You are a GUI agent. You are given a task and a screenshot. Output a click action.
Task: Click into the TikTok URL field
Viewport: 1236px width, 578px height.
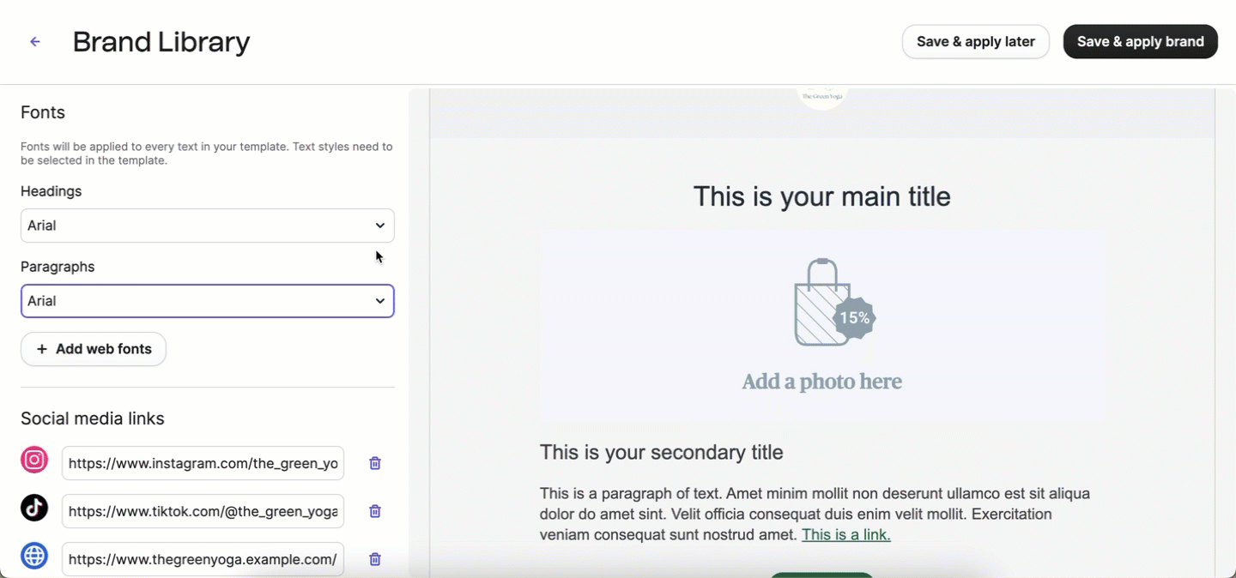click(x=203, y=511)
